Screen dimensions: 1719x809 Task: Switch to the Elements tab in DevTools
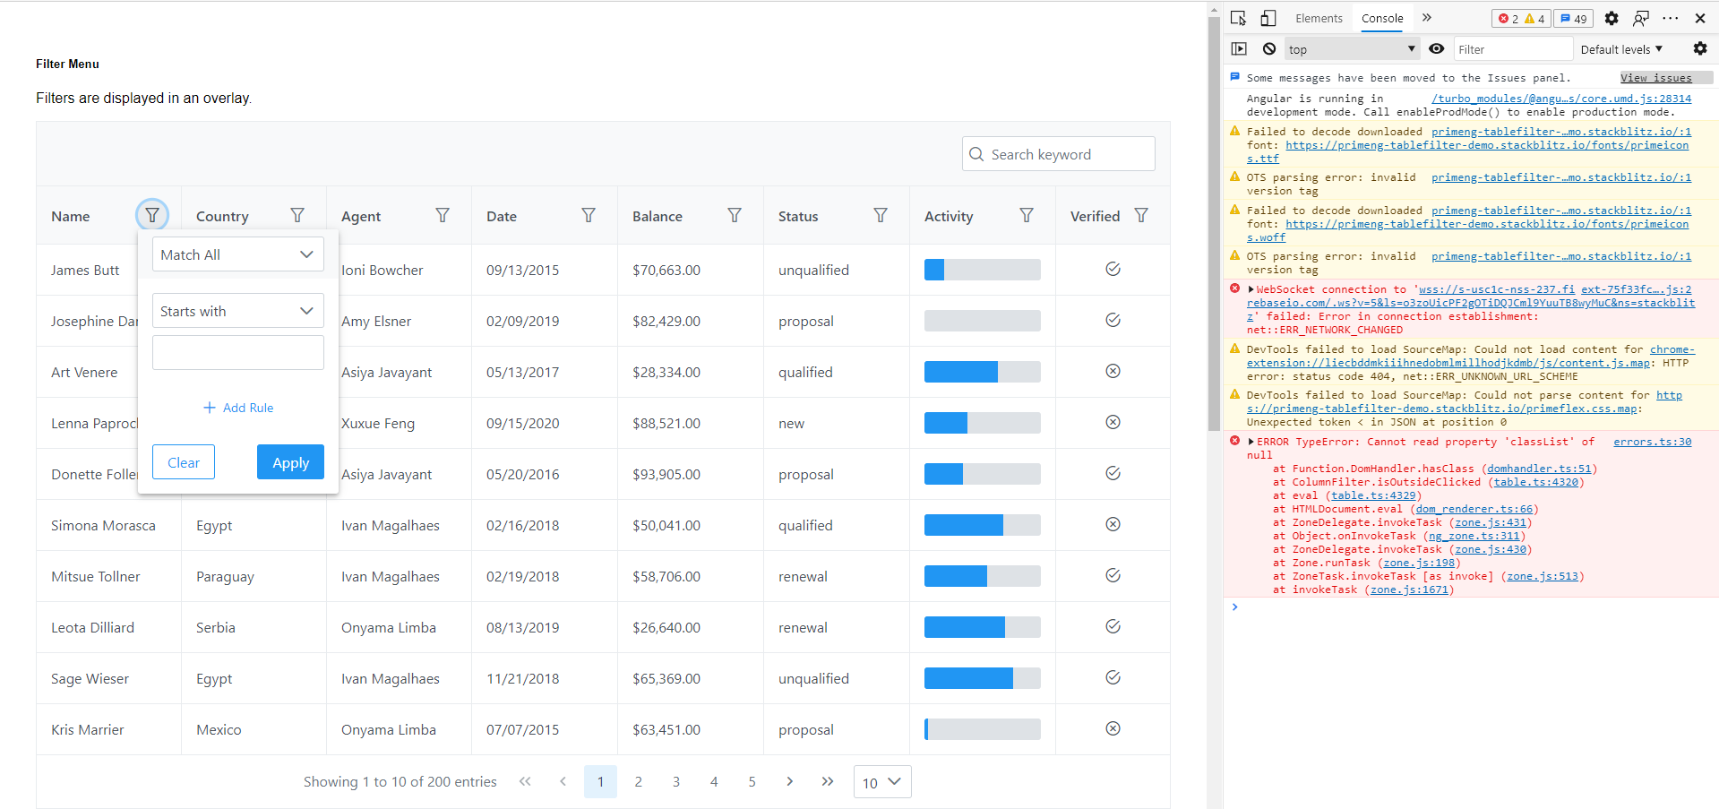1319,18
